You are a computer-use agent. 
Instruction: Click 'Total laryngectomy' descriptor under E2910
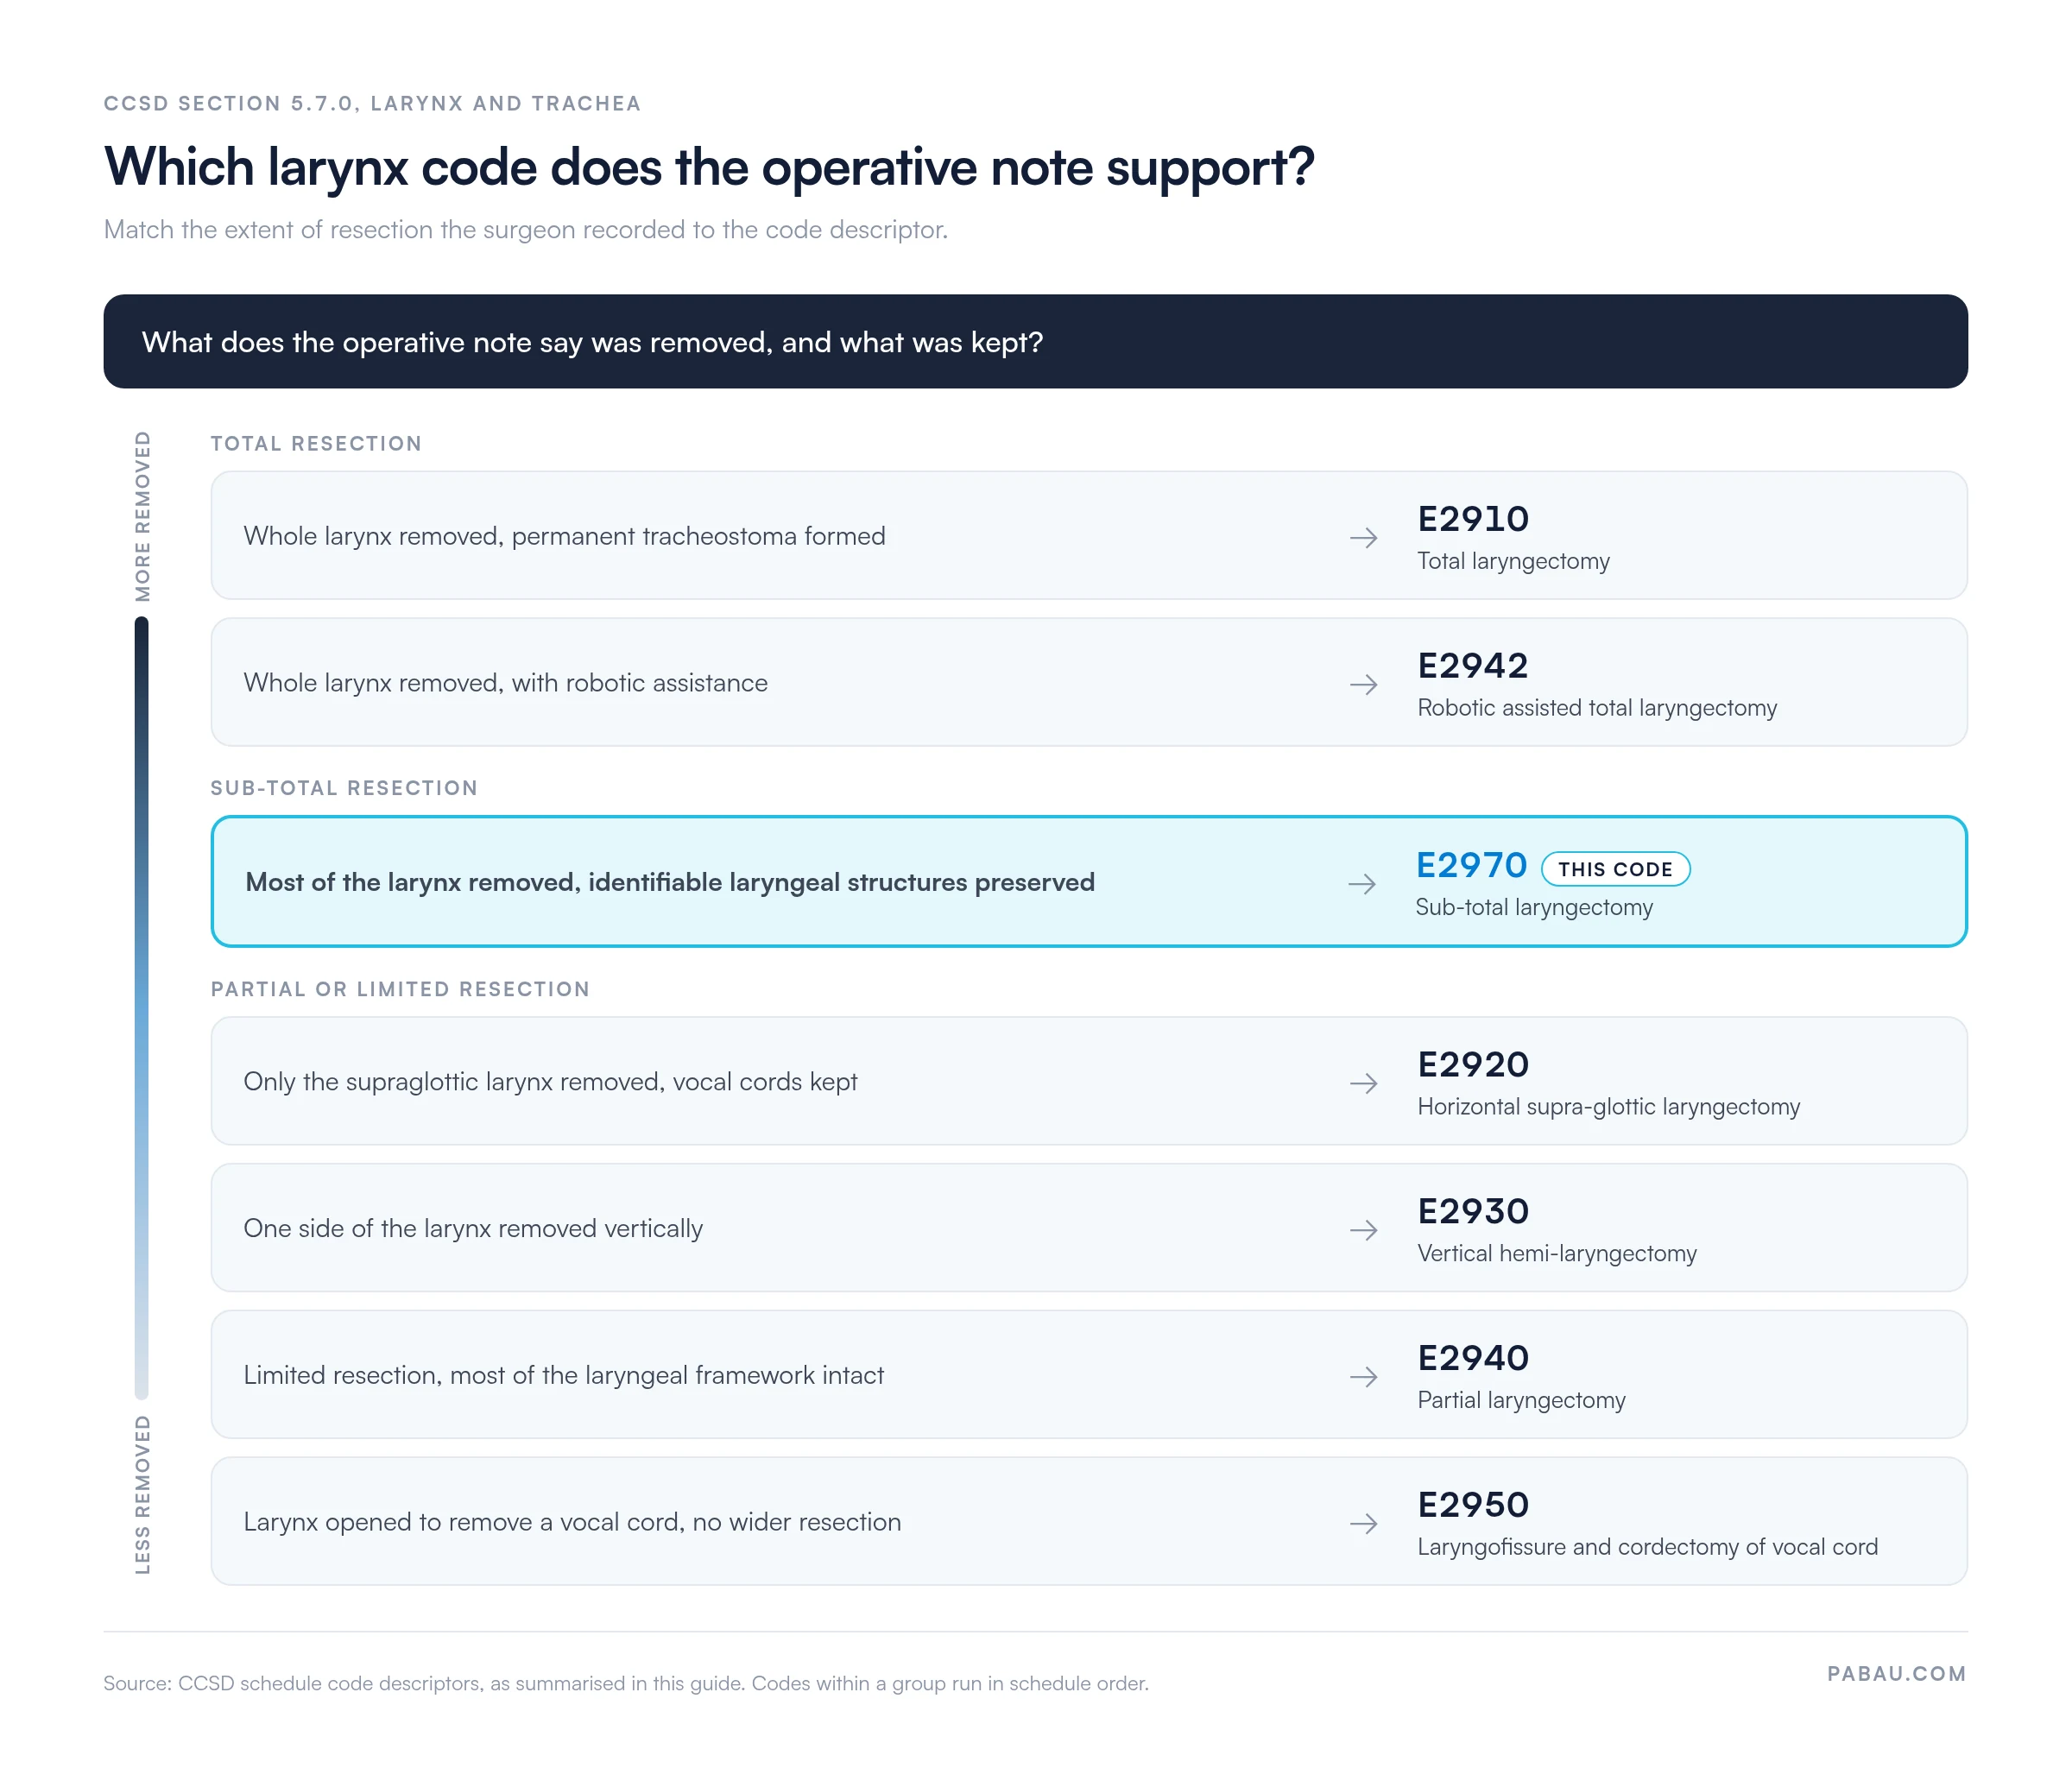pos(1513,561)
